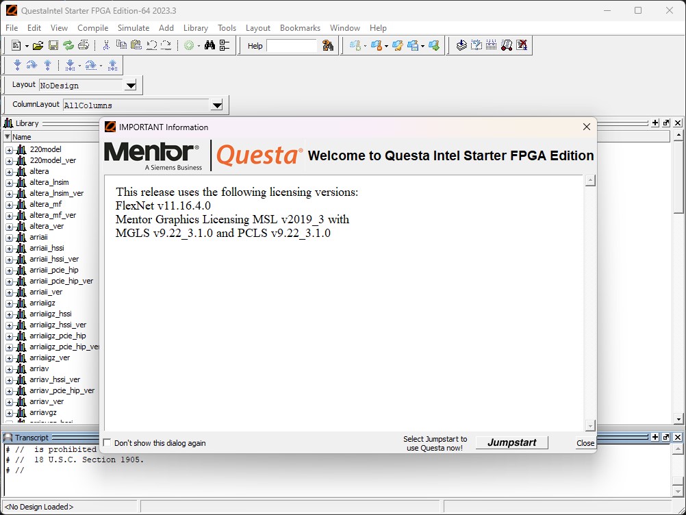The image size is (686, 515).
Task: Click the Compile stack with down-arrow icon
Action: coord(461,45)
